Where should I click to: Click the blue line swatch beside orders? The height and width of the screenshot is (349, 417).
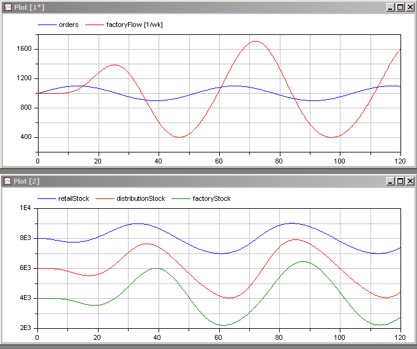[47, 25]
